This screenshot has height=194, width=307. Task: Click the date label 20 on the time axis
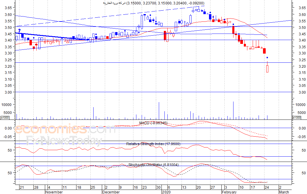point(199,187)
